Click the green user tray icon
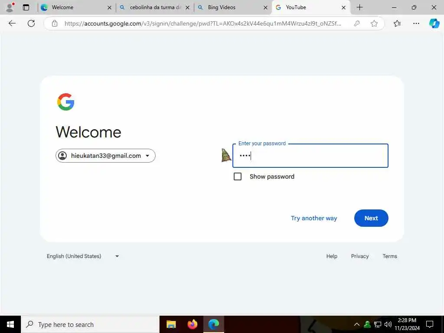The image size is (444, 333). tap(367, 324)
